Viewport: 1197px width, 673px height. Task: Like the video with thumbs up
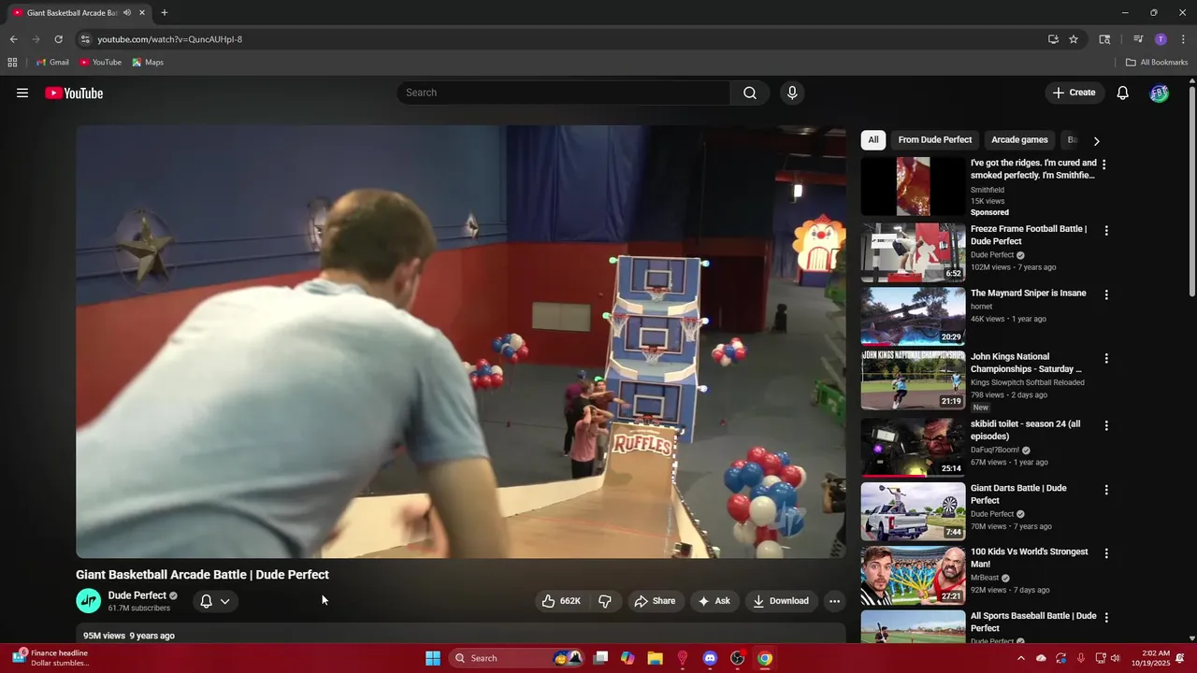561,601
